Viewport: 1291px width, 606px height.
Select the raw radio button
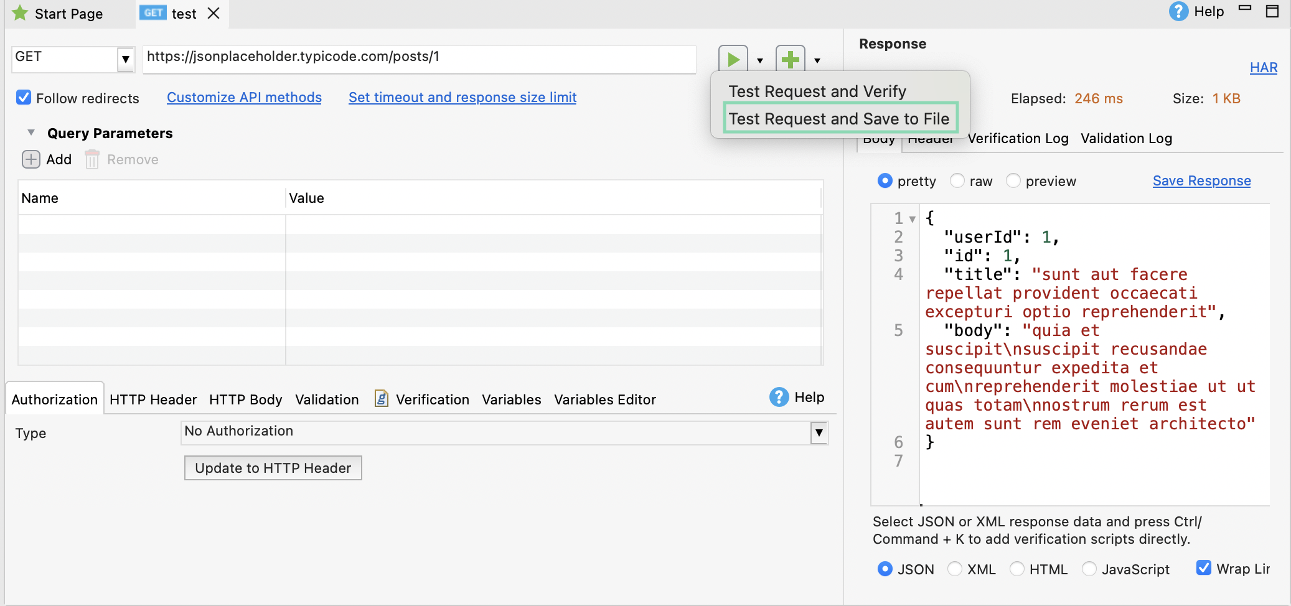pos(957,180)
